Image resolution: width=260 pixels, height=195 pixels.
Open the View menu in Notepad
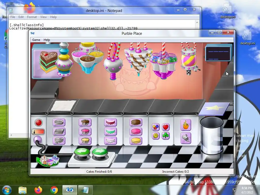(43, 17)
